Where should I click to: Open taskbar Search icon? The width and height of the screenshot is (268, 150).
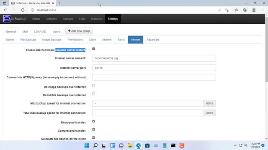tap(95, 145)
